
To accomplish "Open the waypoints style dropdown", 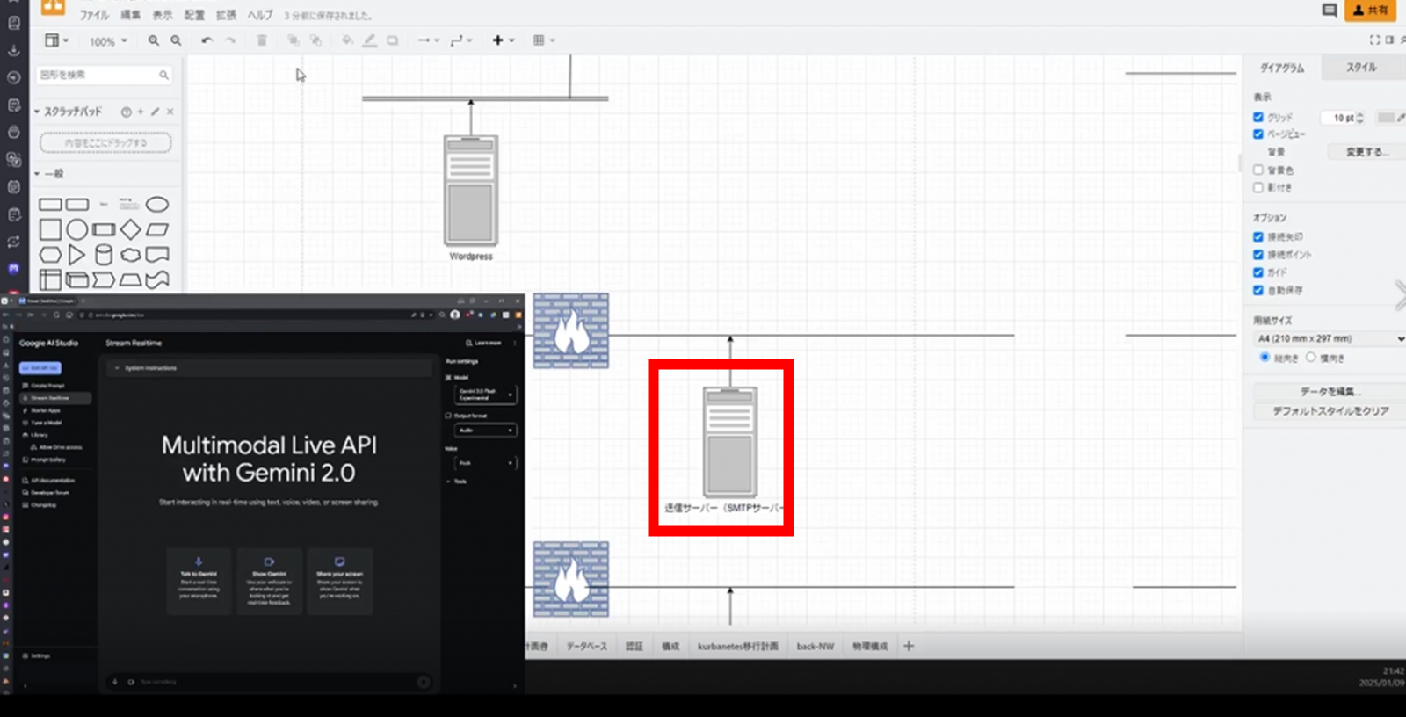I will (461, 40).
